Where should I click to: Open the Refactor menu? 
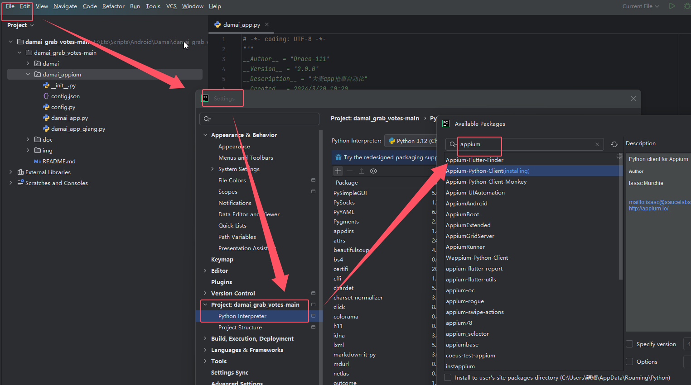coord(113,6)
